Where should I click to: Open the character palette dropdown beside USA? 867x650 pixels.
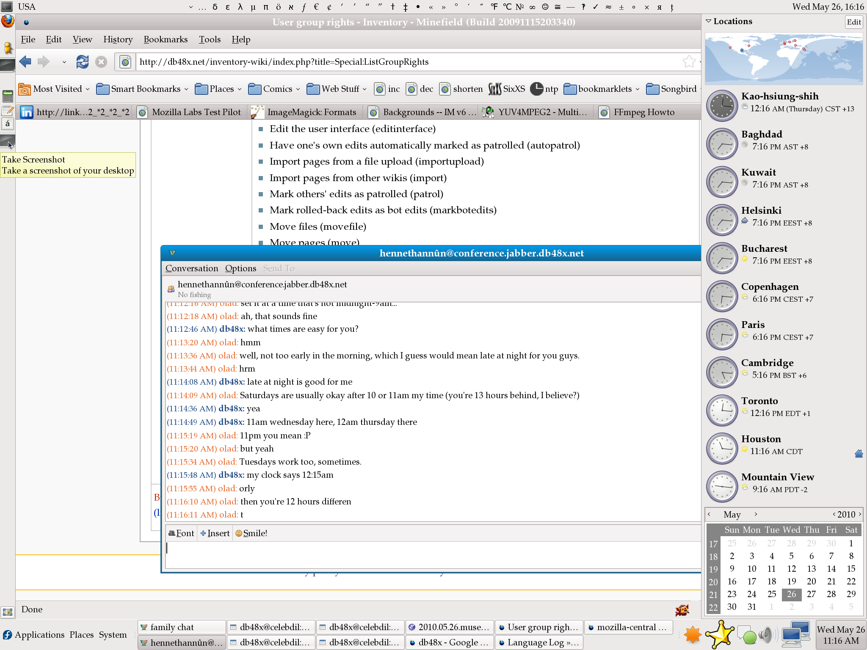tap(191, 7)
